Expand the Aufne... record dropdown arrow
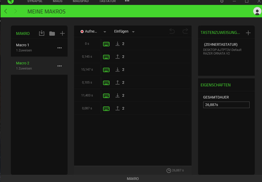The image size is (262, 182). point(105,32)
